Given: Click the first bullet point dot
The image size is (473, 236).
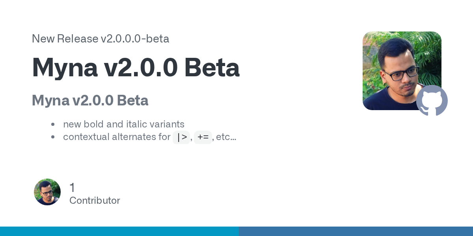Looking at the screenshot, I should coord(53,125).
